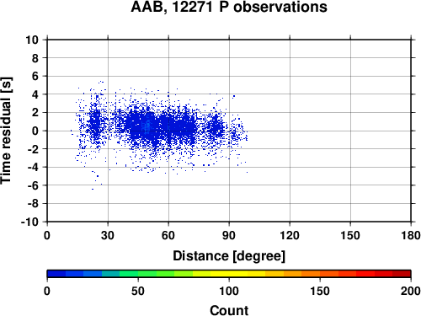Click the 'Time residual [s]' axis label
The height and width of the screenshot is (316, 421).
coord(6,131)
